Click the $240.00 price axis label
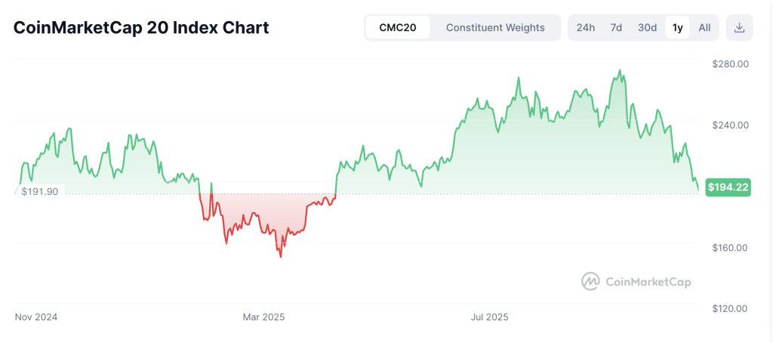 [x=730, y=125]
